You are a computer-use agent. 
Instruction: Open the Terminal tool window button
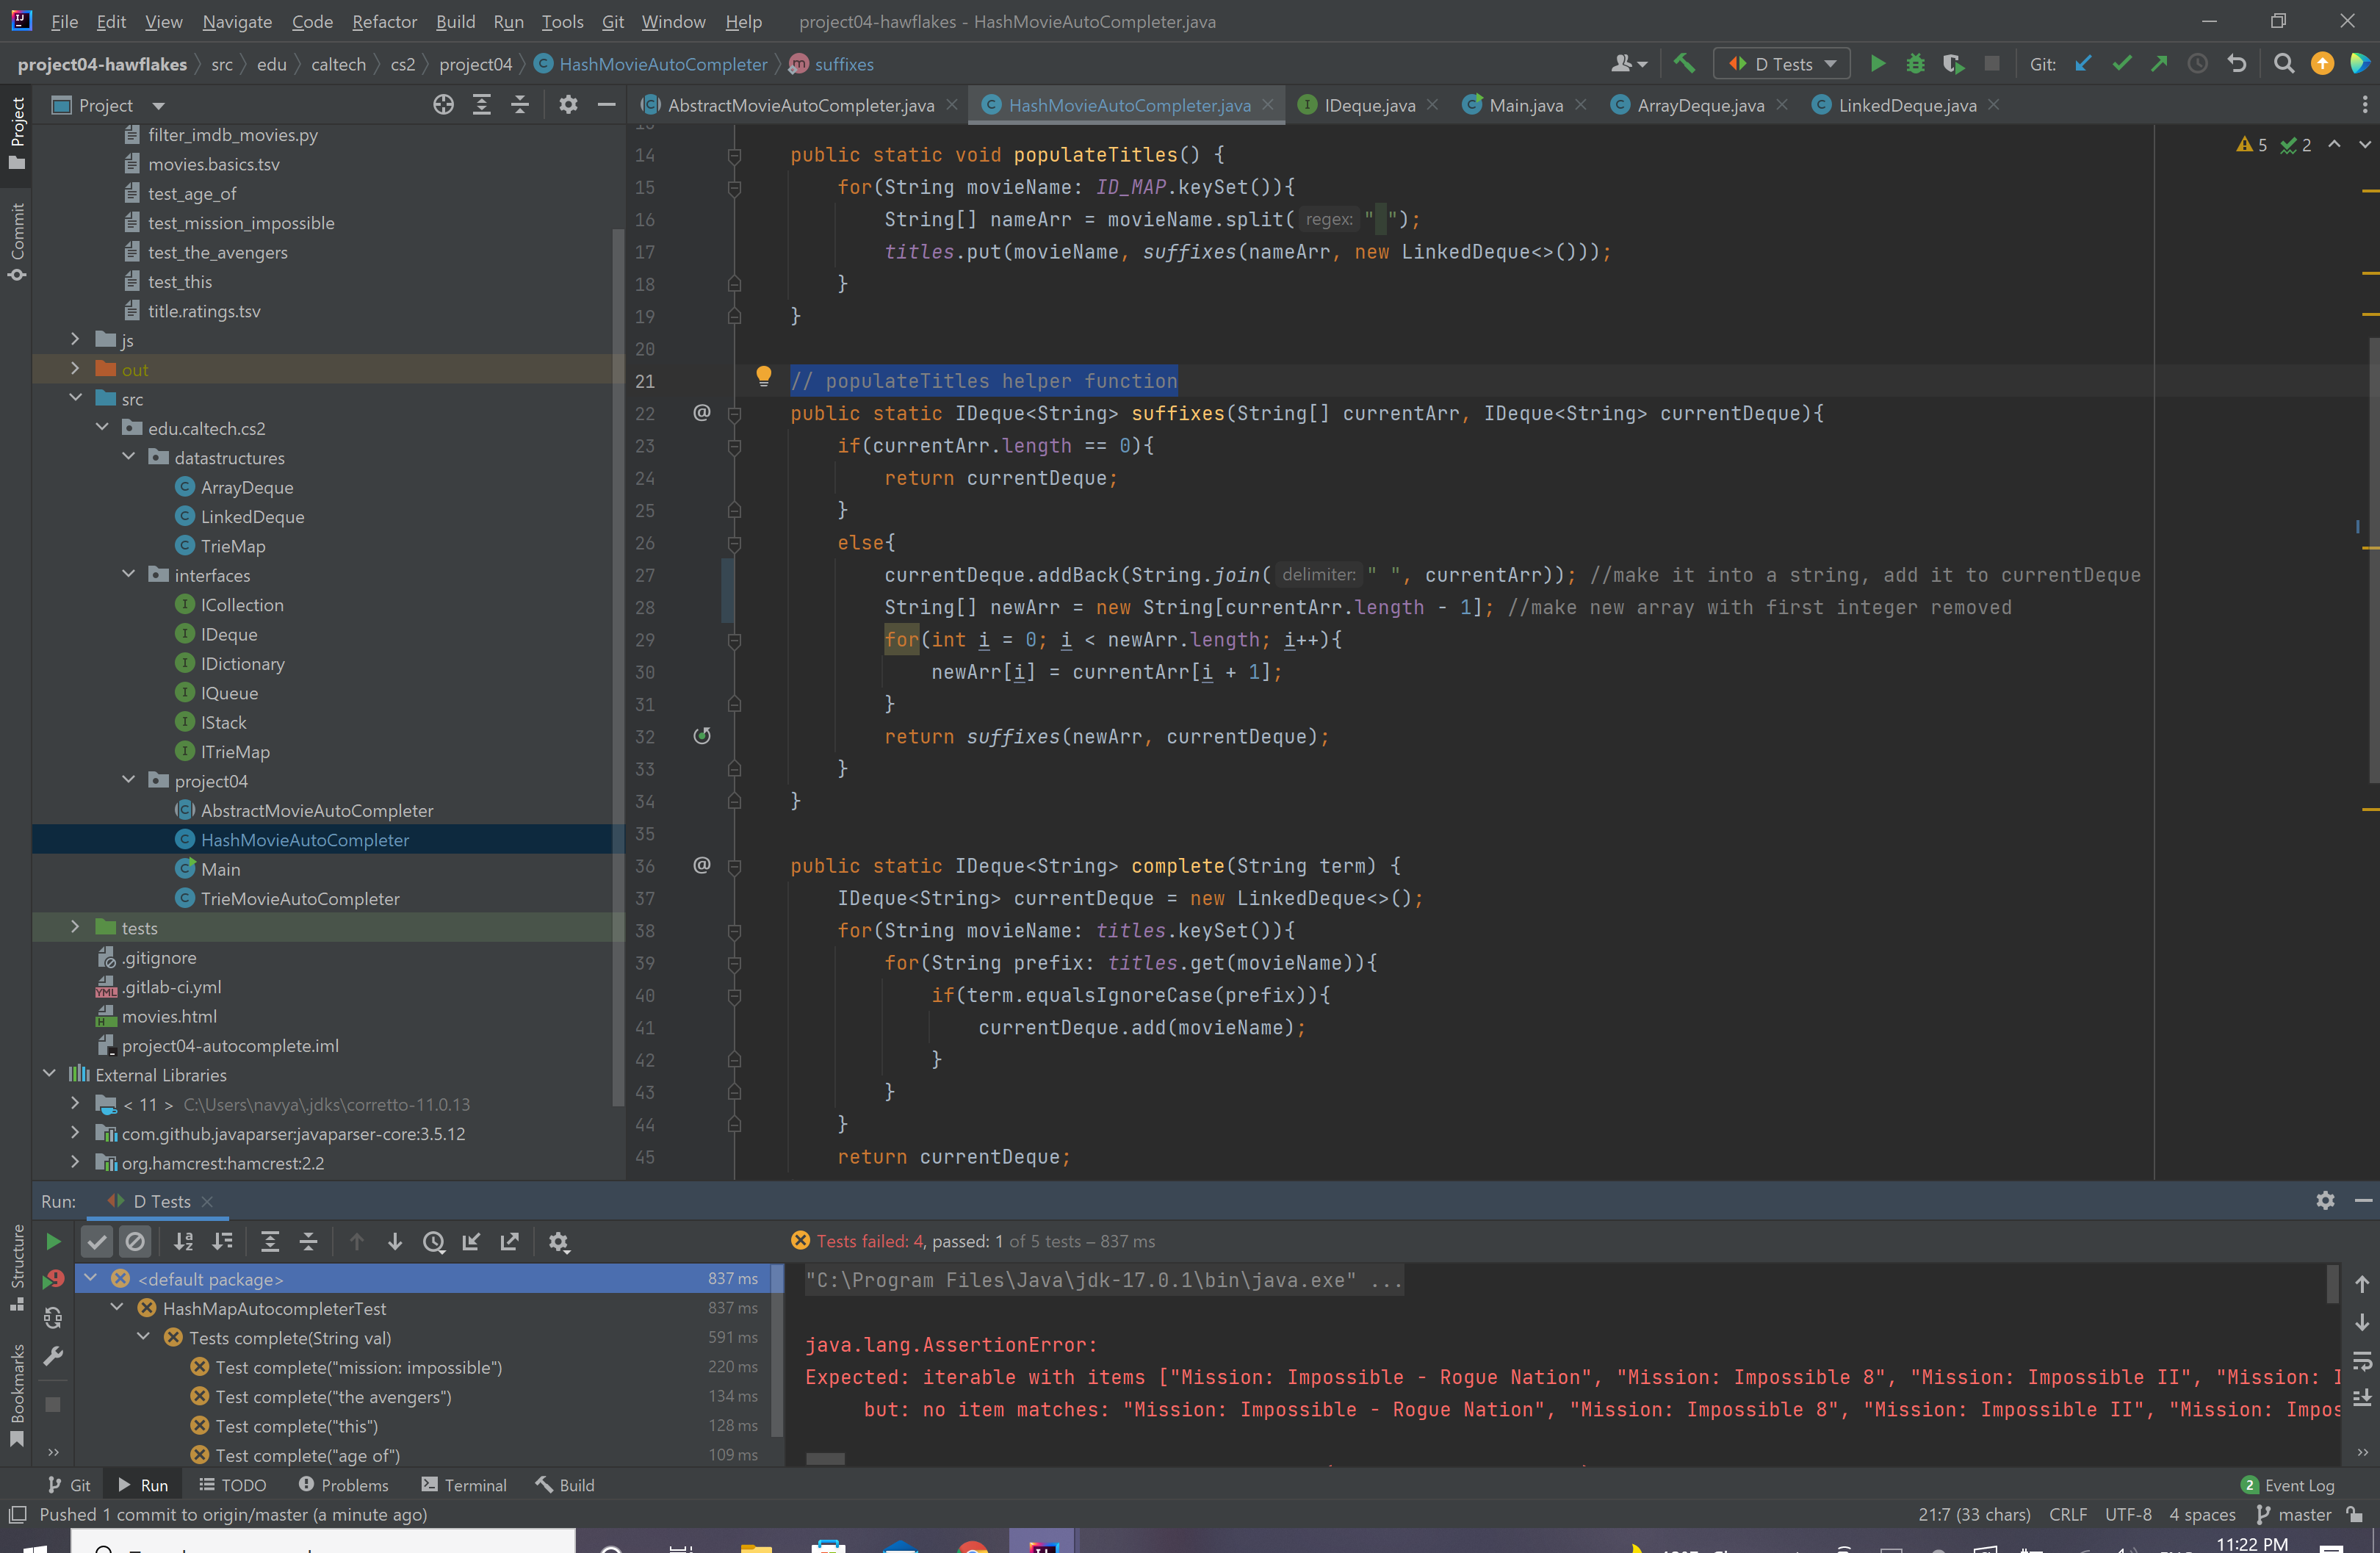point(464,1485)
